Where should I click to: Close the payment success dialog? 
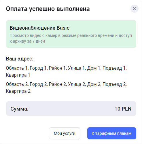[135, 9]
